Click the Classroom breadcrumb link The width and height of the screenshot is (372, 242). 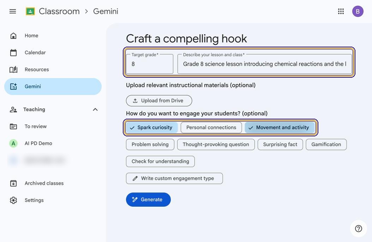pyautogui.click(x=59, y=11)
